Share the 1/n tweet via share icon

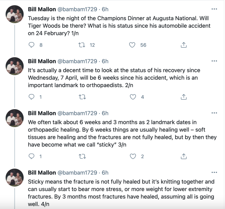[184, 45]
